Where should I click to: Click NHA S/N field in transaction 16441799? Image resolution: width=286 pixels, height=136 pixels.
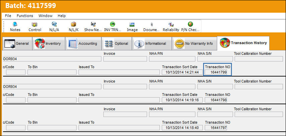pyautogui.click(x=215, y=59)
